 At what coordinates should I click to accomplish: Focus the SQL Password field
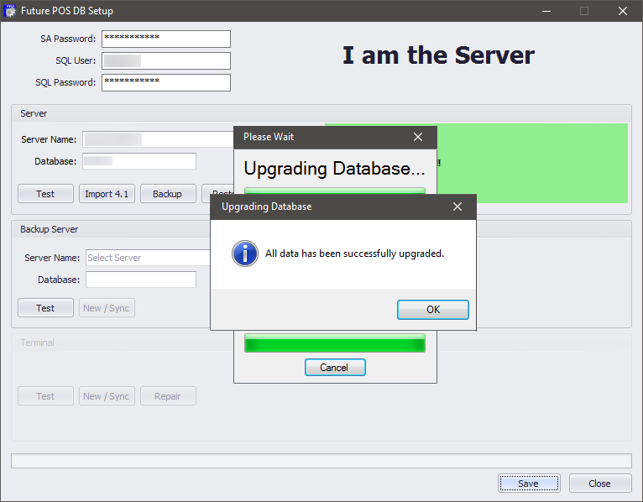coord(166,82)
